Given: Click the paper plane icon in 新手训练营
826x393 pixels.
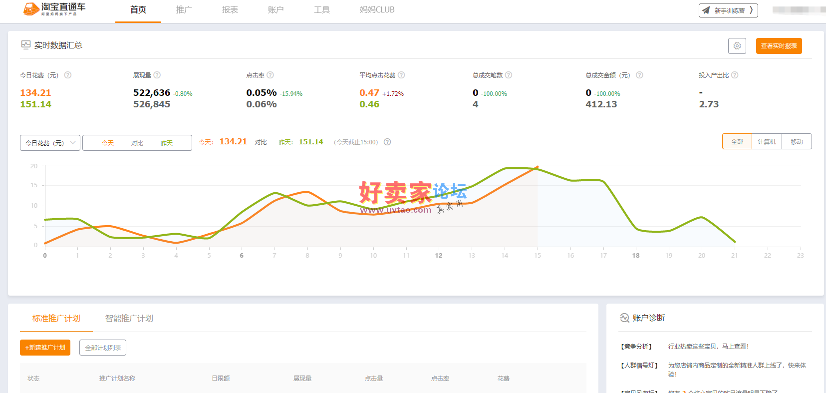Looking at the screenshot, I should pos(706,10).
